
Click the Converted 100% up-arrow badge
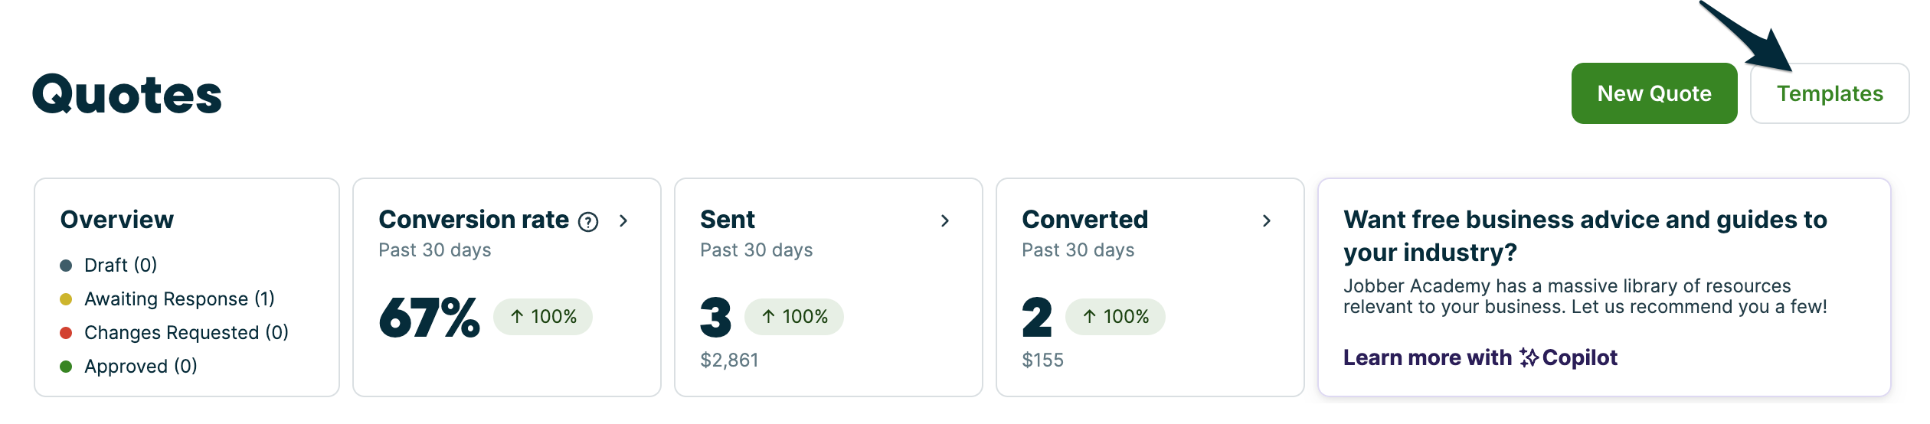[1115, 317]
